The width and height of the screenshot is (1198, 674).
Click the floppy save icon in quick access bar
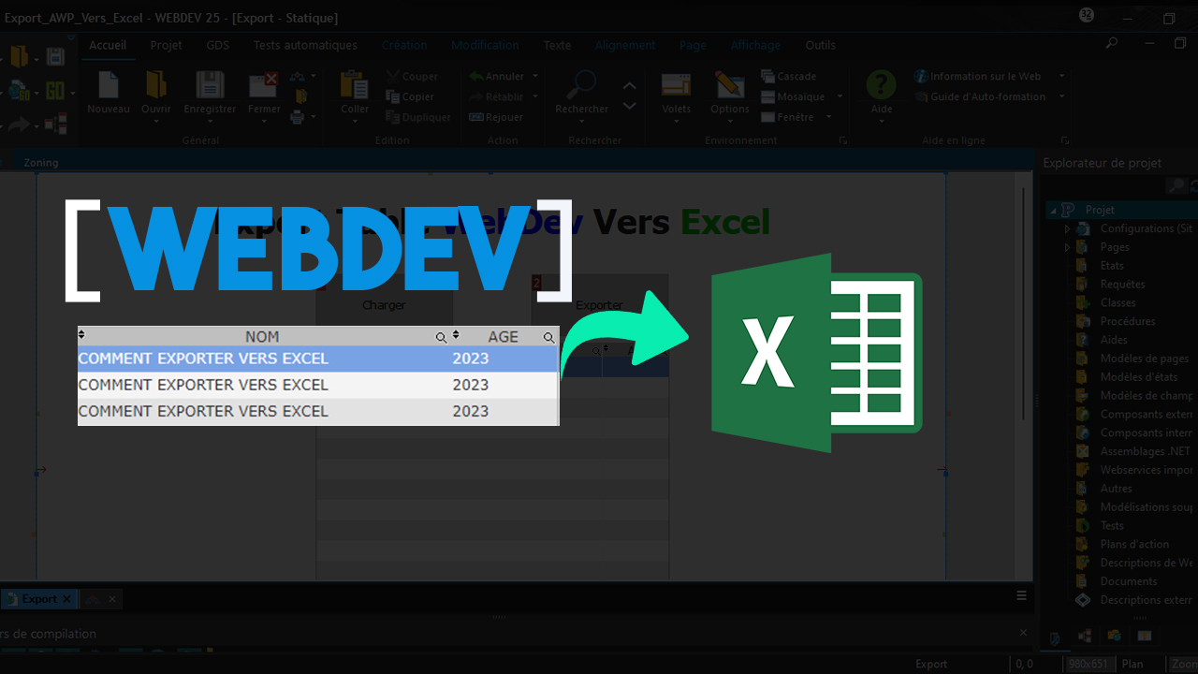[x=55, y=56]
